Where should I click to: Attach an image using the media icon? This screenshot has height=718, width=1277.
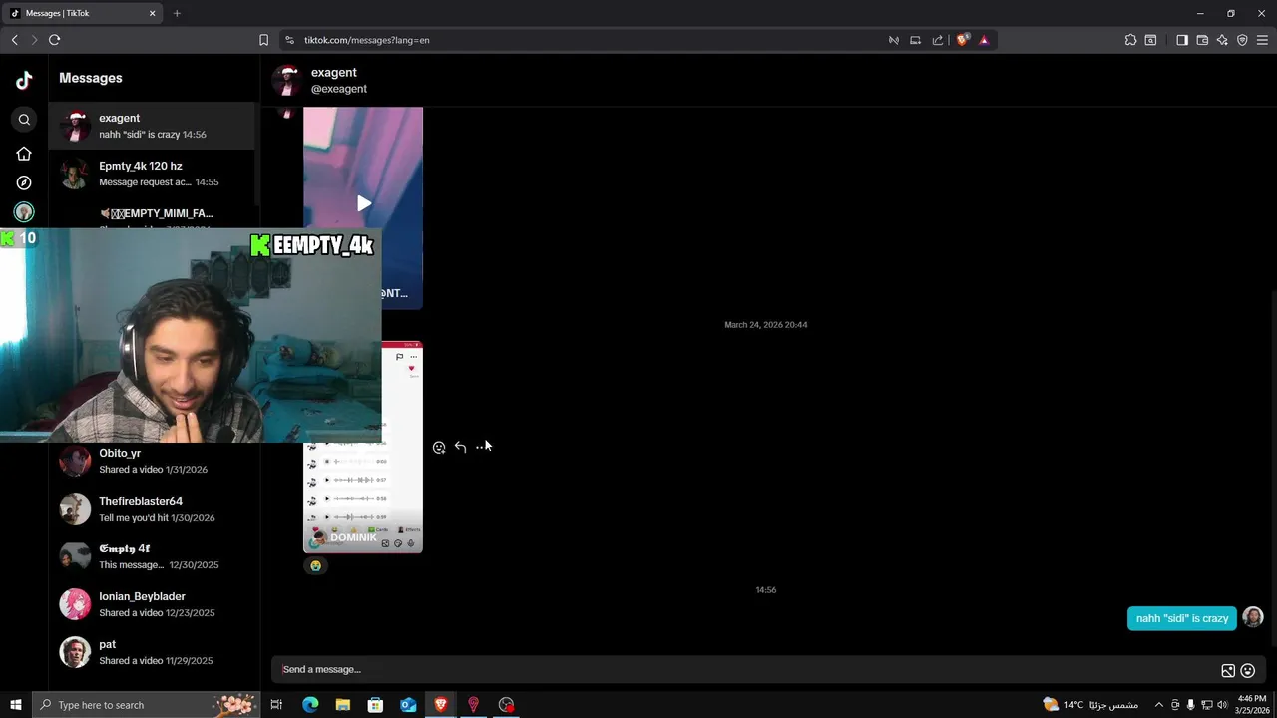click(1228, 671)
